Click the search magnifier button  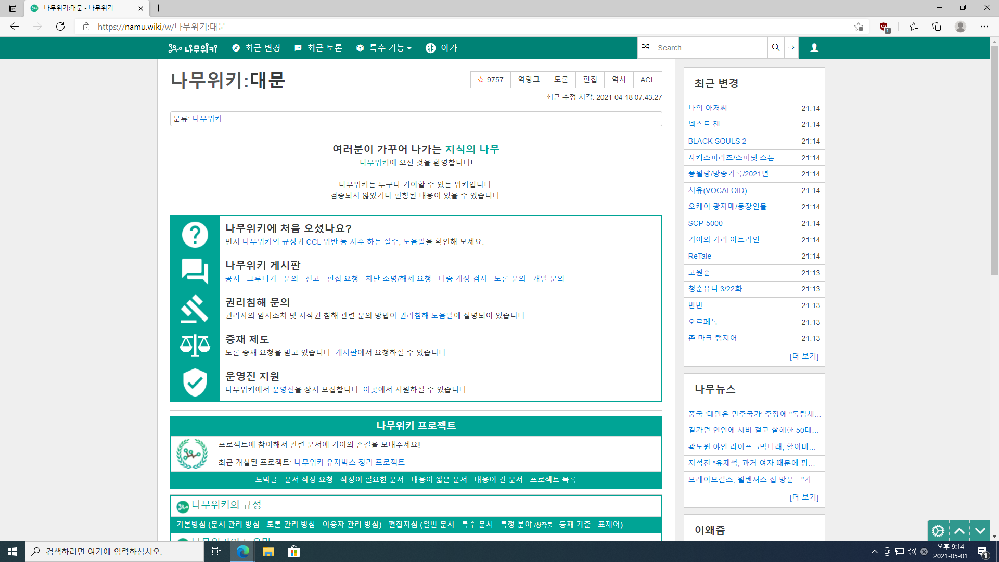776,47
